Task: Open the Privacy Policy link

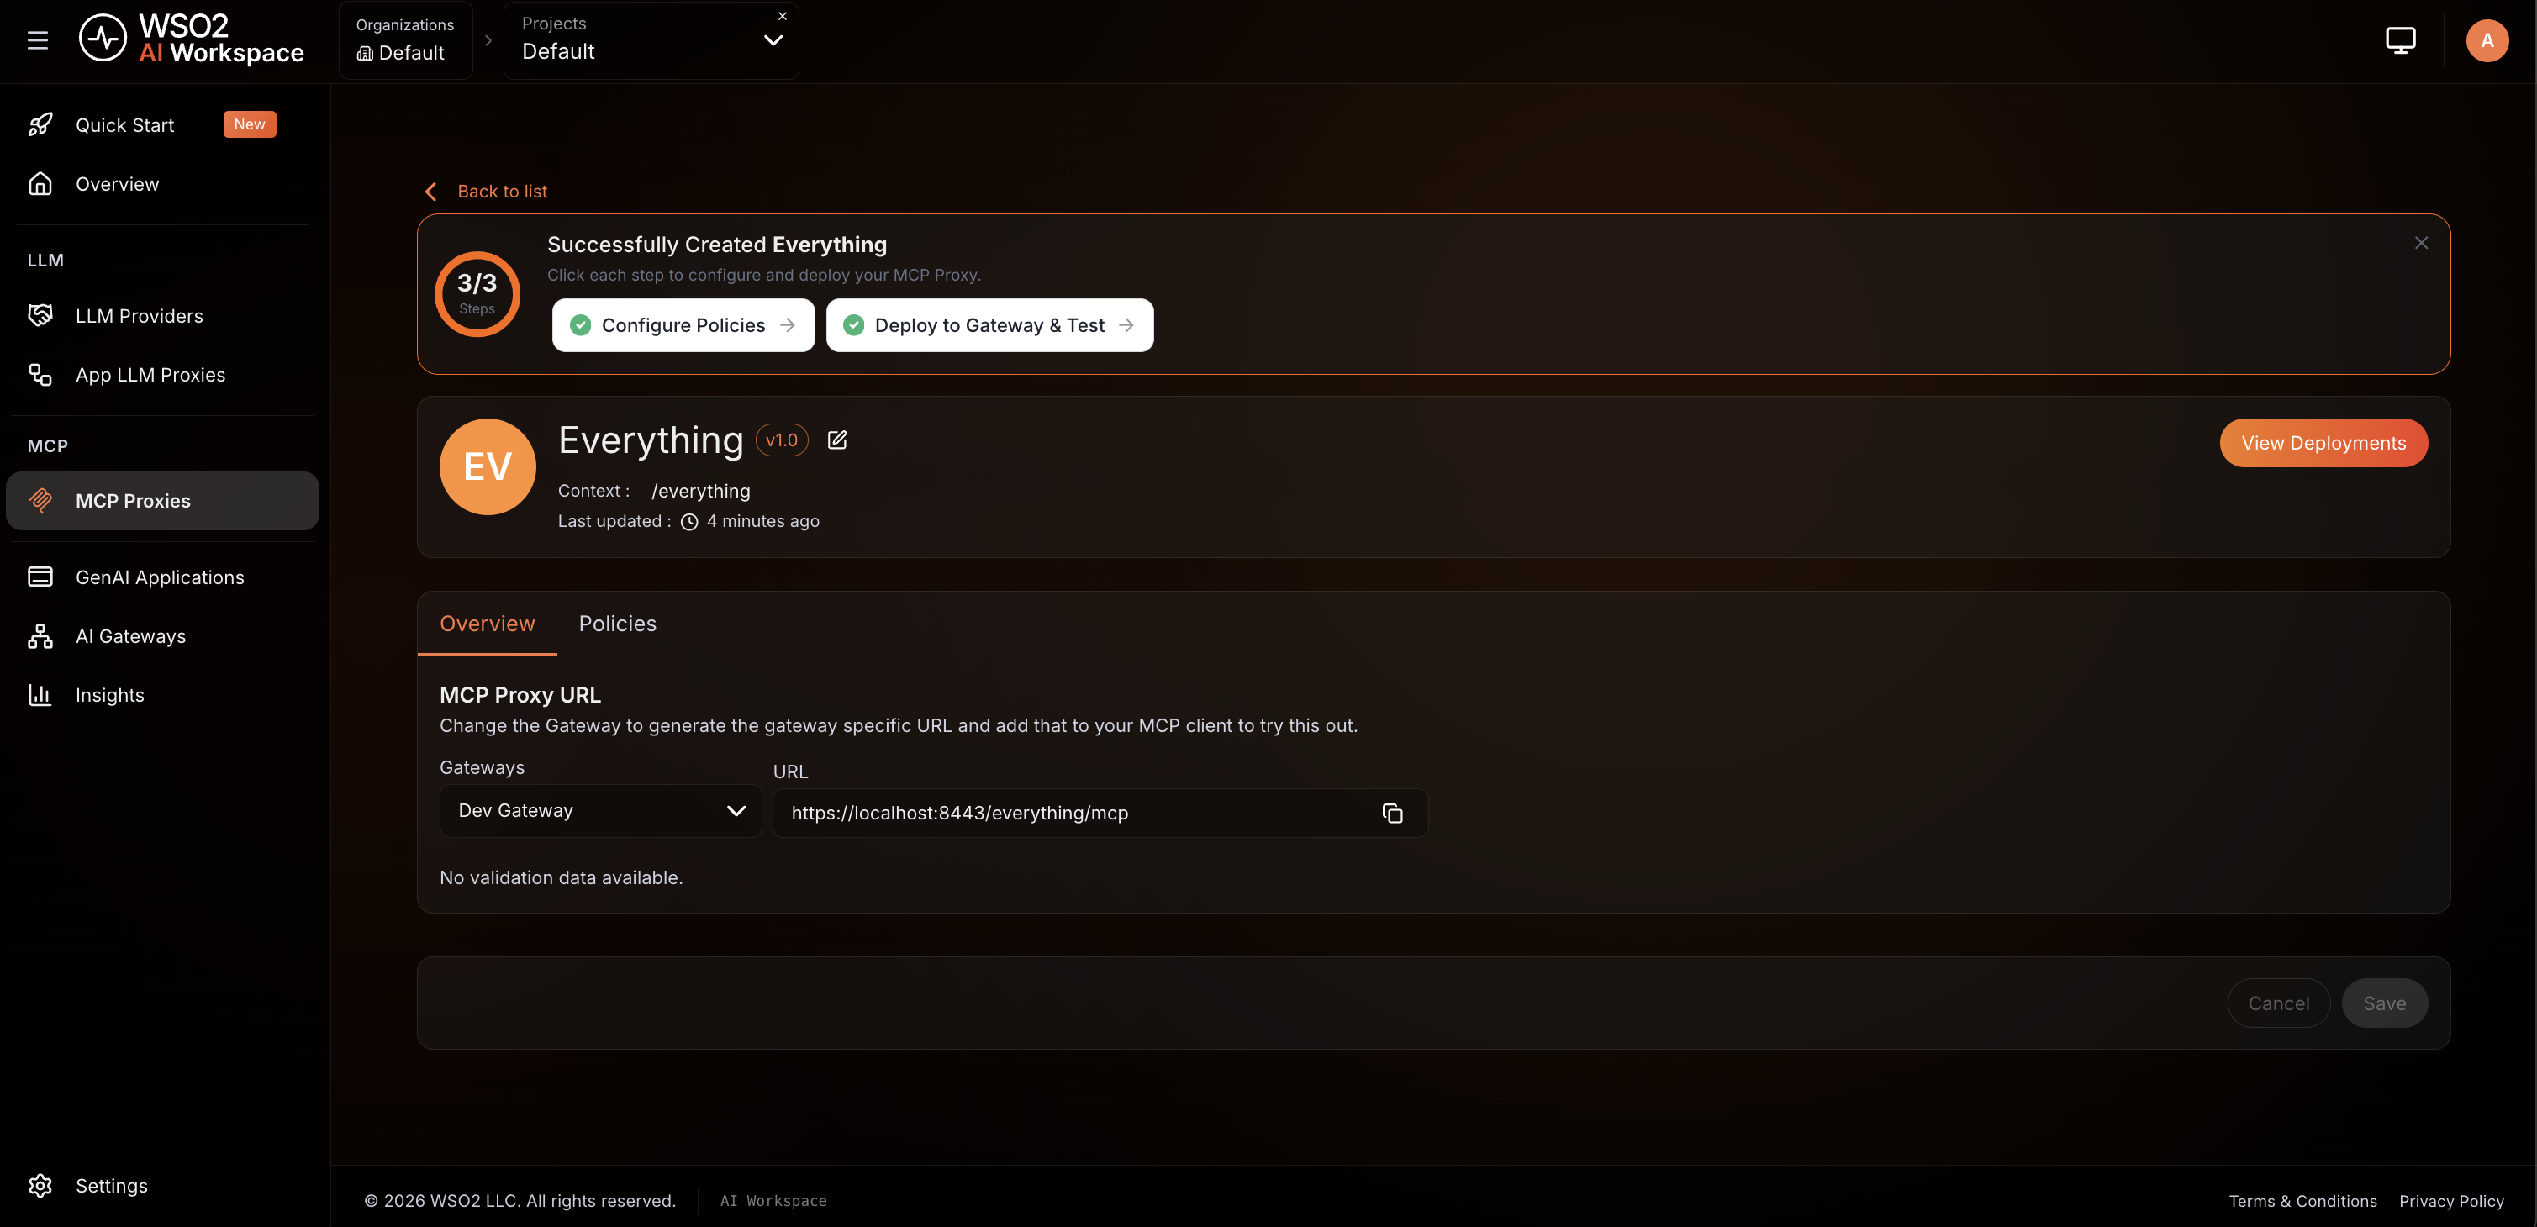Action: [x=2451, y=1202]
